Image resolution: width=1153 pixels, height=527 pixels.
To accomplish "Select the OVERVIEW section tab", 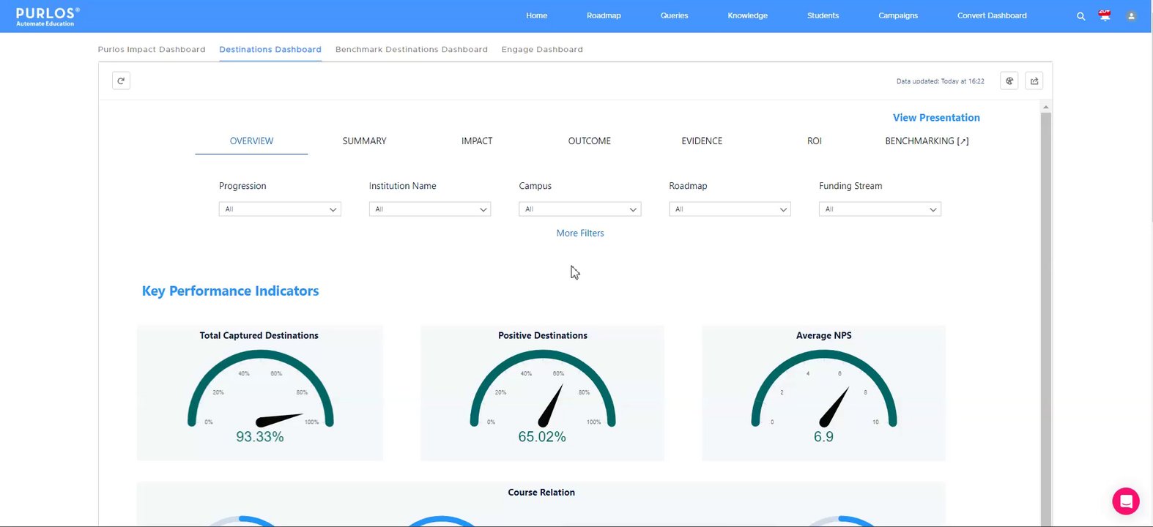I will (251, 141).
